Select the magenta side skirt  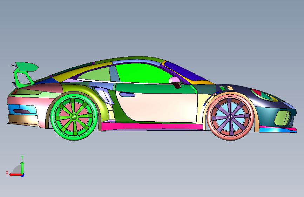[x=152, y=127]
